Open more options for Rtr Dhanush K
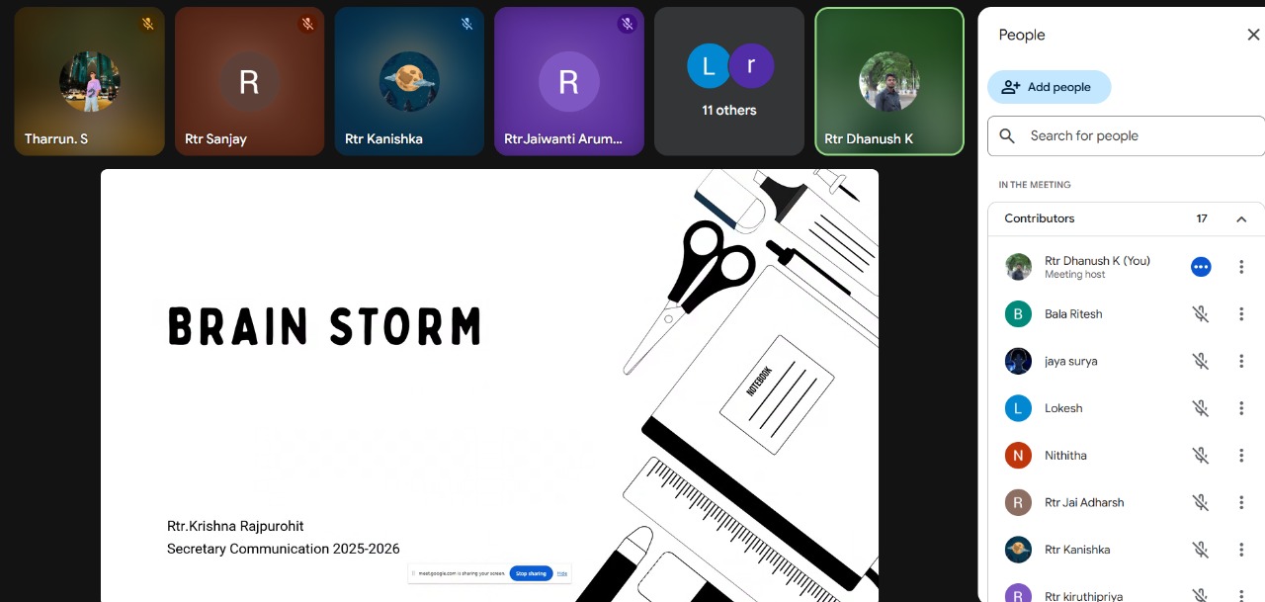Image resolution: width=1265 pixels, height=602 pixels. click(x=1241, y=267)
